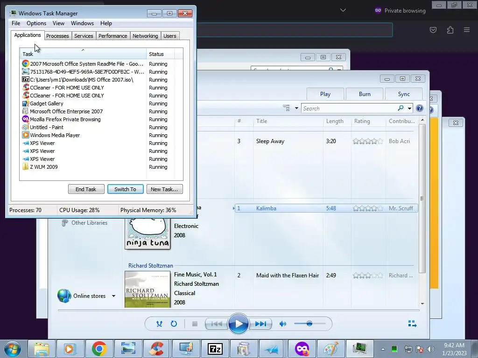Click Media Player help icon

point(420,108)
